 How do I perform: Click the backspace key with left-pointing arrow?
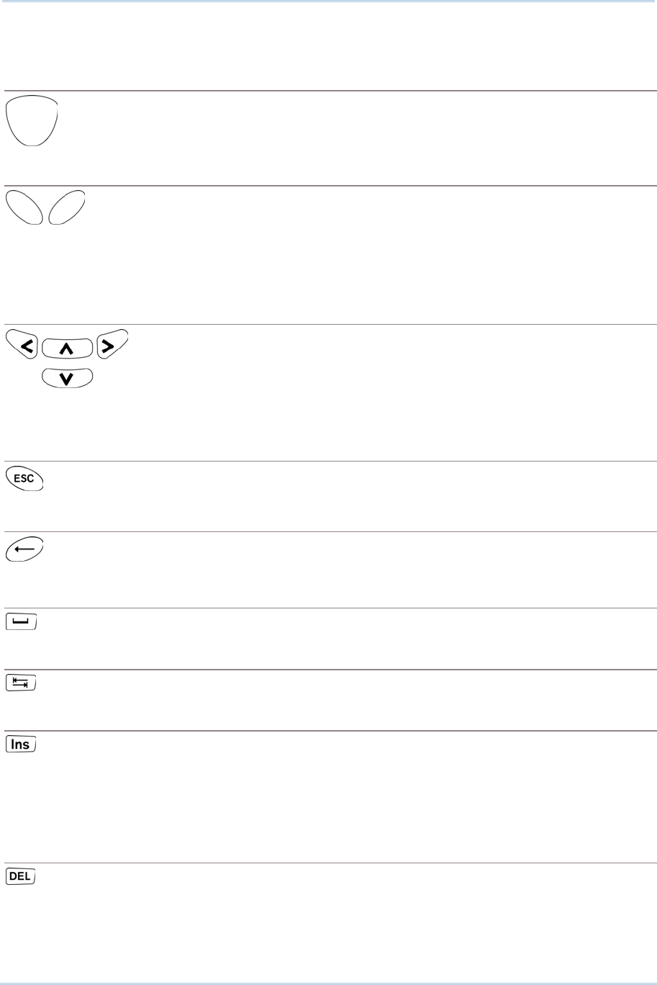pos(24,549)
